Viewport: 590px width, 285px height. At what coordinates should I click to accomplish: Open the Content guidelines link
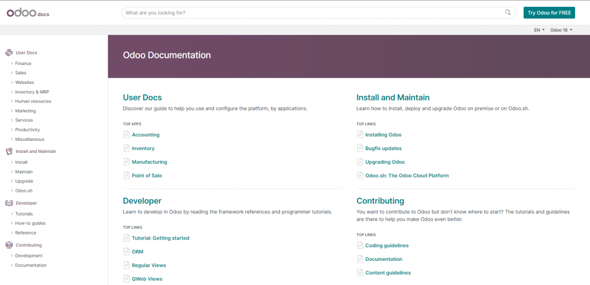(388, 273)
